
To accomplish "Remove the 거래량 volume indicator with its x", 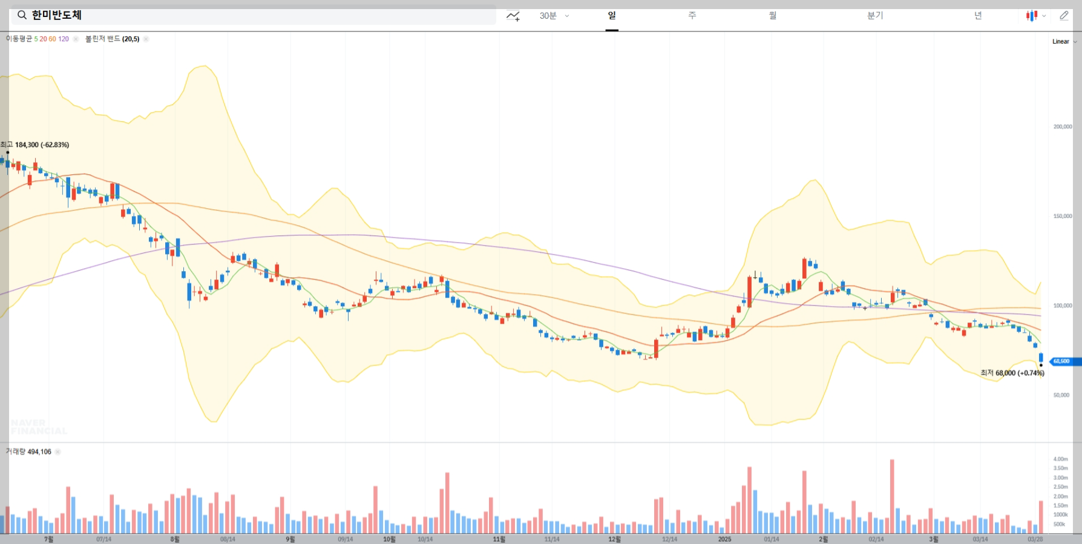I will [58, 452].
